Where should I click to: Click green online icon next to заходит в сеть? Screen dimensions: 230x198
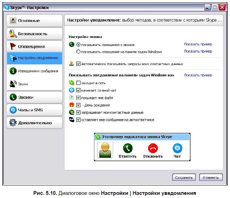71,83
